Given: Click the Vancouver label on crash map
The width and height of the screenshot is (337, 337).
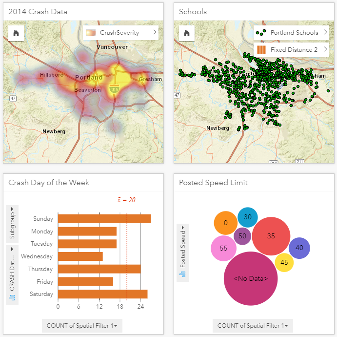Looking at the screenshot, I should click(112, 47).
